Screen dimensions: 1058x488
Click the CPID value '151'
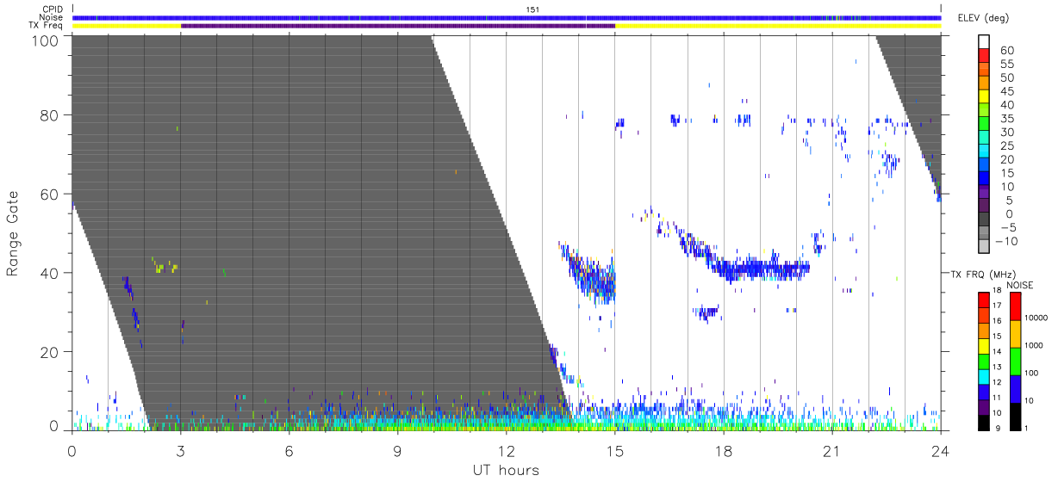pyautogui.click(x=532, y=9)
